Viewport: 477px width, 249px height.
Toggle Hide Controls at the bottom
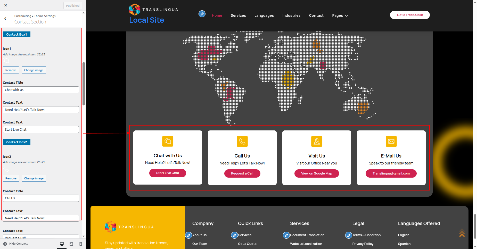pos(15,244)
